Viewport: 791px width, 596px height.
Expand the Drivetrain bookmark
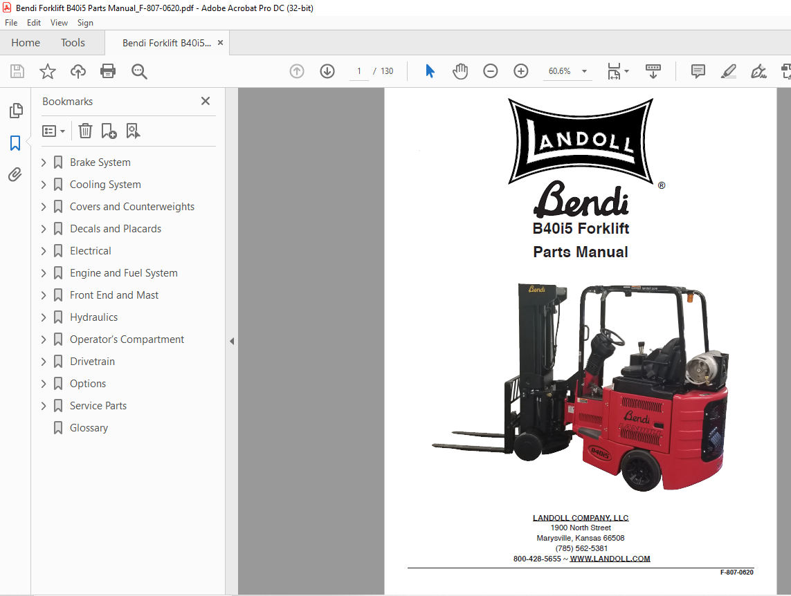44,362
